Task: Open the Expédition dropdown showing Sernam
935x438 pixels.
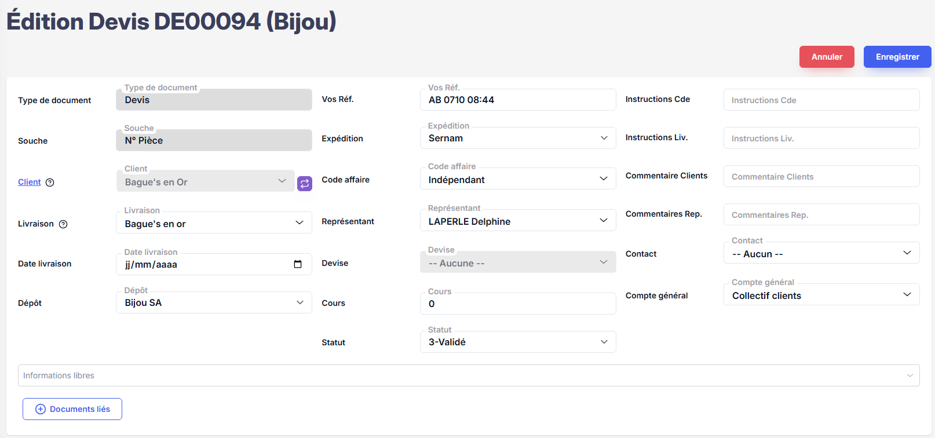Action: coord(517,138)
